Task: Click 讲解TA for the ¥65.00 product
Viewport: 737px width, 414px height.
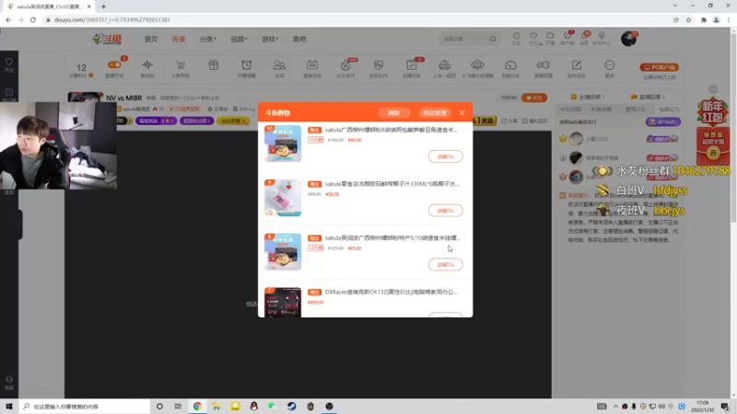Action: pyautogui.click(x=445, y=264)
